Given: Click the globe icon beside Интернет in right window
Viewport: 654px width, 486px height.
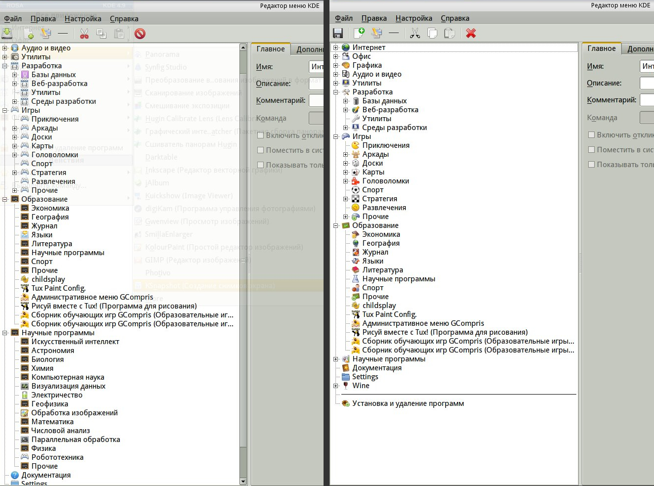Looking at the screenshot, I should click(x=346, y=47).
